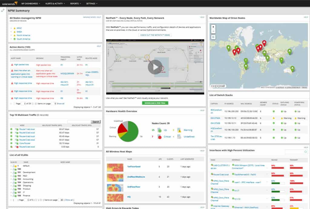This screenshot has width=310, height=209.
Task: Open the 2ndFloorMediocre heat map link
Action: click(x=136, y=177)
